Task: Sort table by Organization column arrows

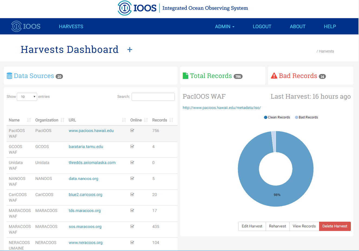Action: (x=62, y=120)
